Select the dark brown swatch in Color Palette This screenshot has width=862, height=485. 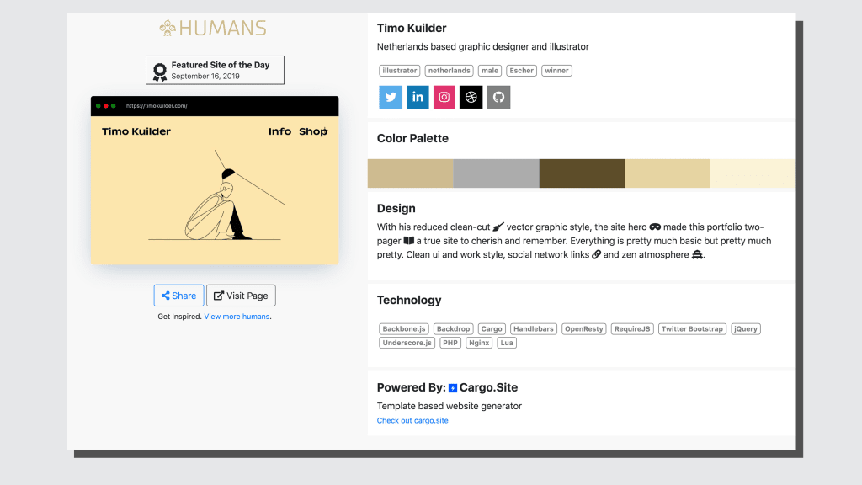coord(581,173)
